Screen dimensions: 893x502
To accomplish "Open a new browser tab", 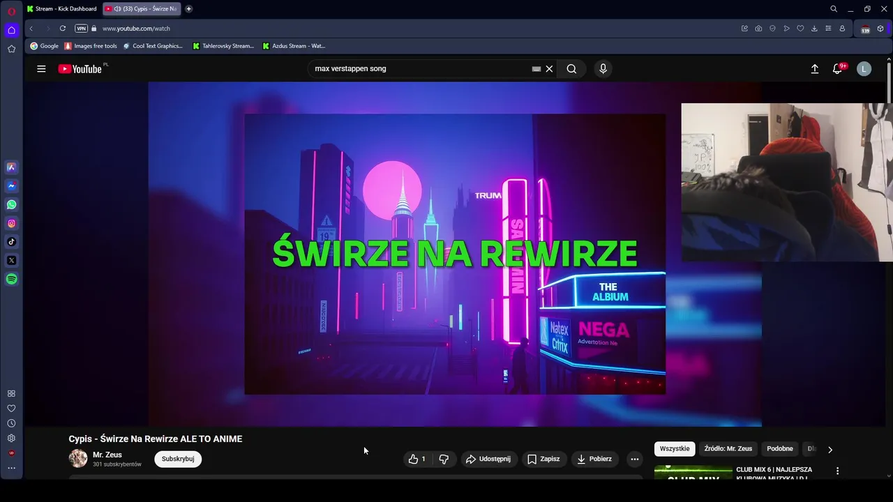I will click(188, 9).
